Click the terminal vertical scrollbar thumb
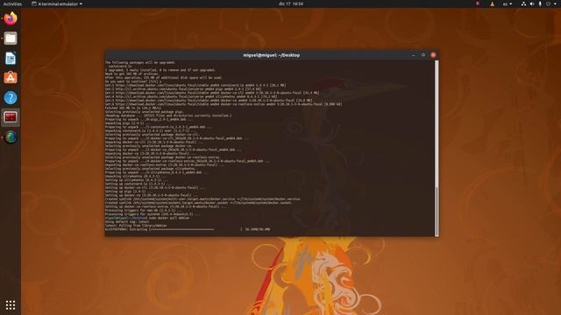The height and width of the screenshot is (315, 561). coord(437,211)
